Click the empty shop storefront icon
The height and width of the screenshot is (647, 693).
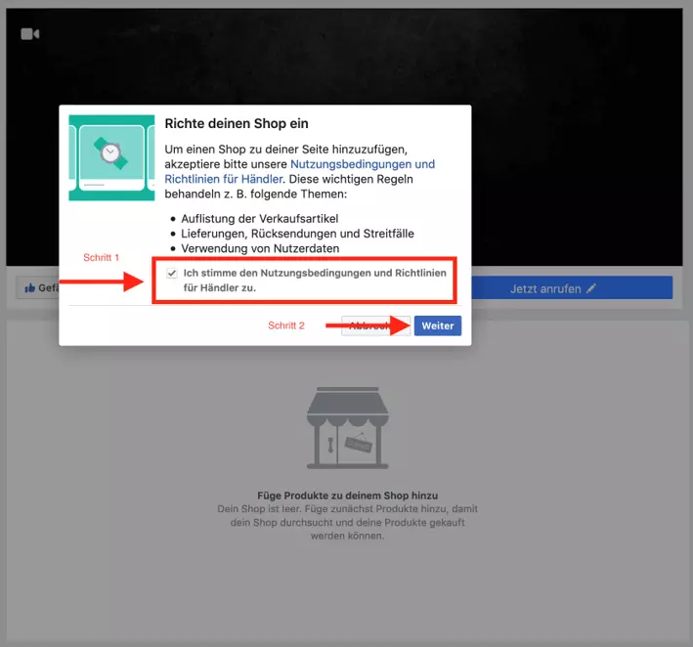[348, 428]
